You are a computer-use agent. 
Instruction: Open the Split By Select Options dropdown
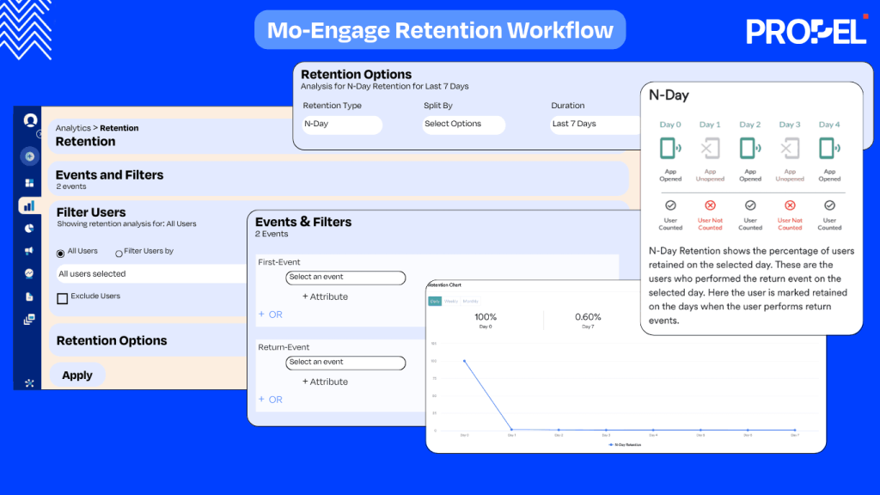(x=463, y=124)
